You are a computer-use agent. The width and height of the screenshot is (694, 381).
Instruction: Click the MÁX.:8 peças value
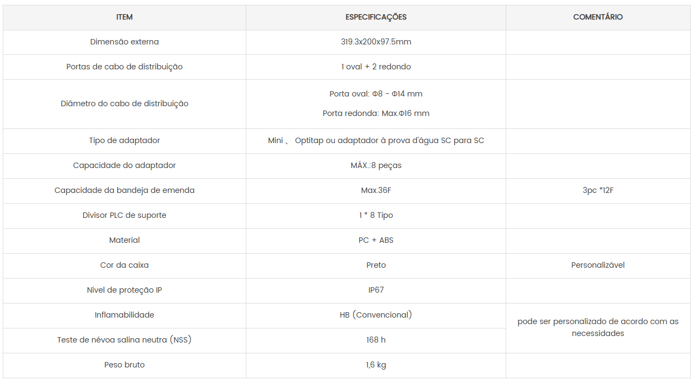click(376, 166)
